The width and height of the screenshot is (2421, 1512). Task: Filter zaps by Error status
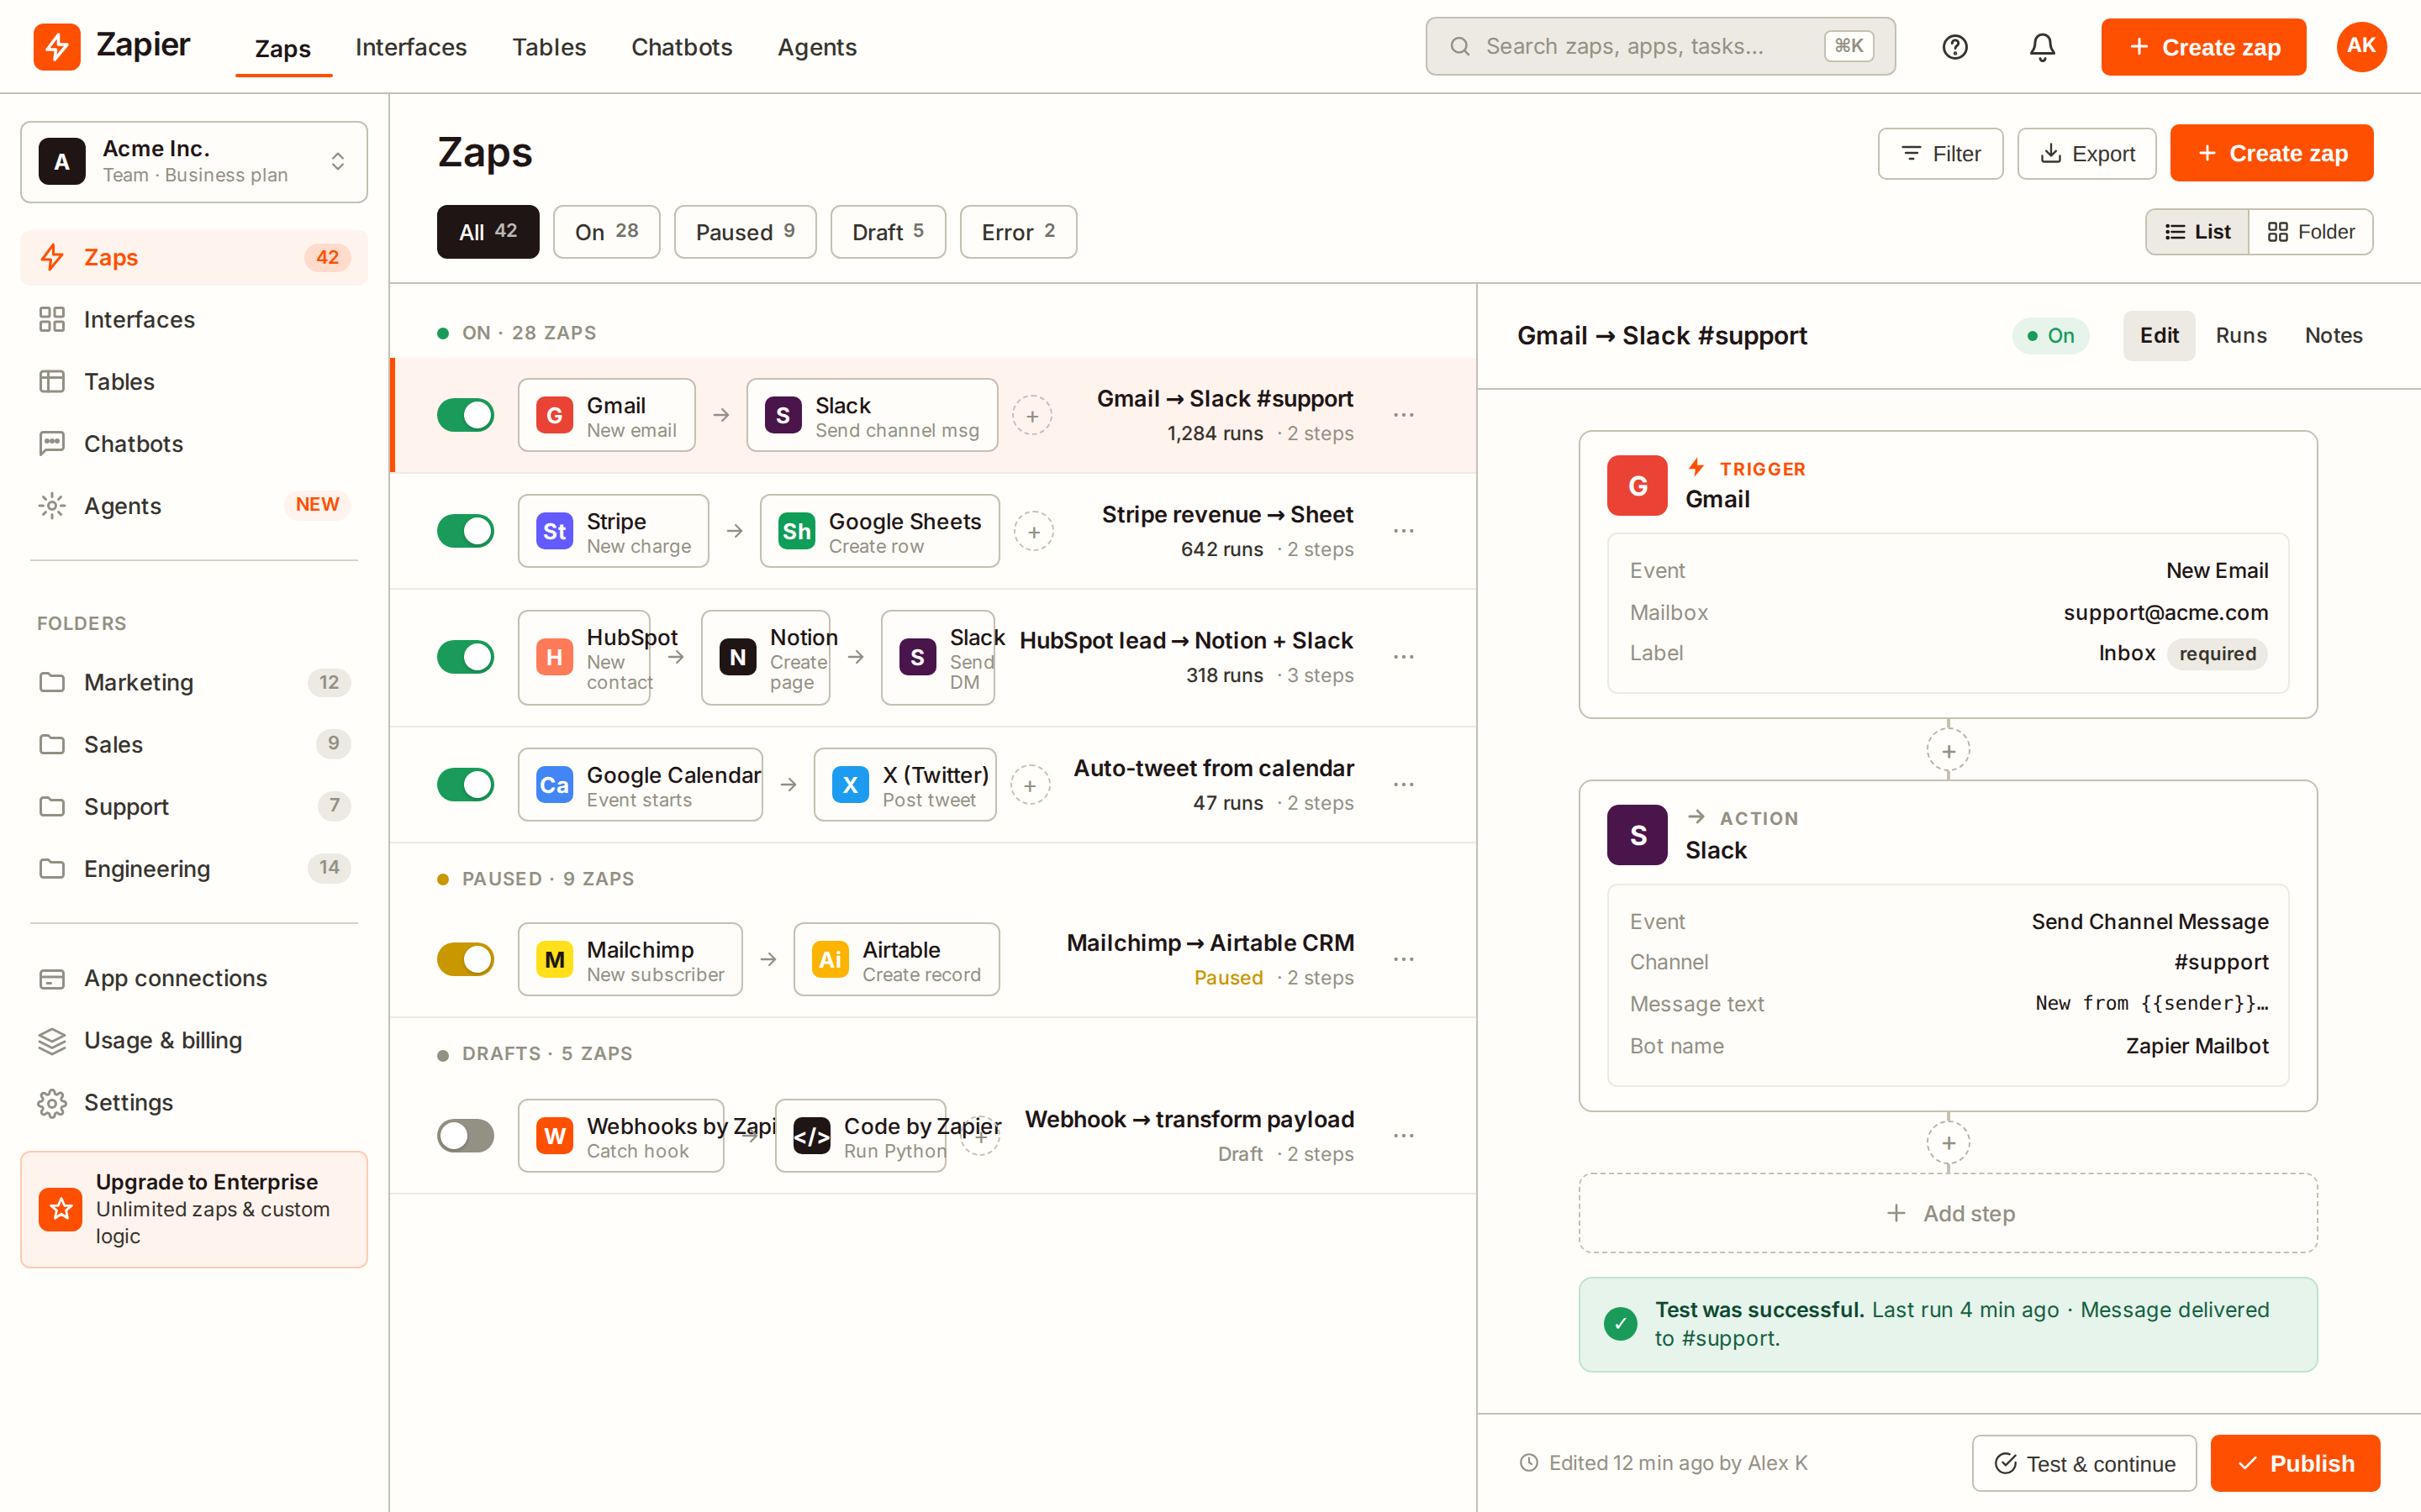1017,232
